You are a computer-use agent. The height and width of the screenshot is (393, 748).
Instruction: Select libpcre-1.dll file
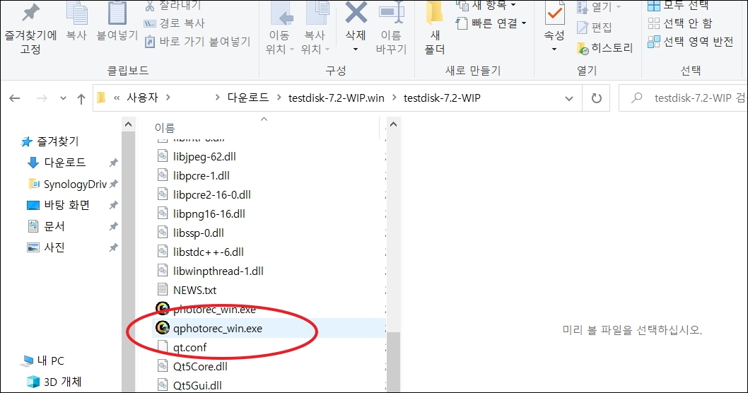pyautogui.click(x=201, y=175)
